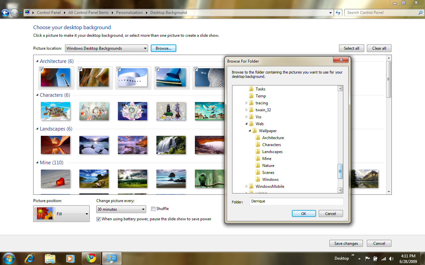This screenshot has height=265, width=425.
Task: Click the folder tree vertical scrollbar thumb
Action: 340,172
